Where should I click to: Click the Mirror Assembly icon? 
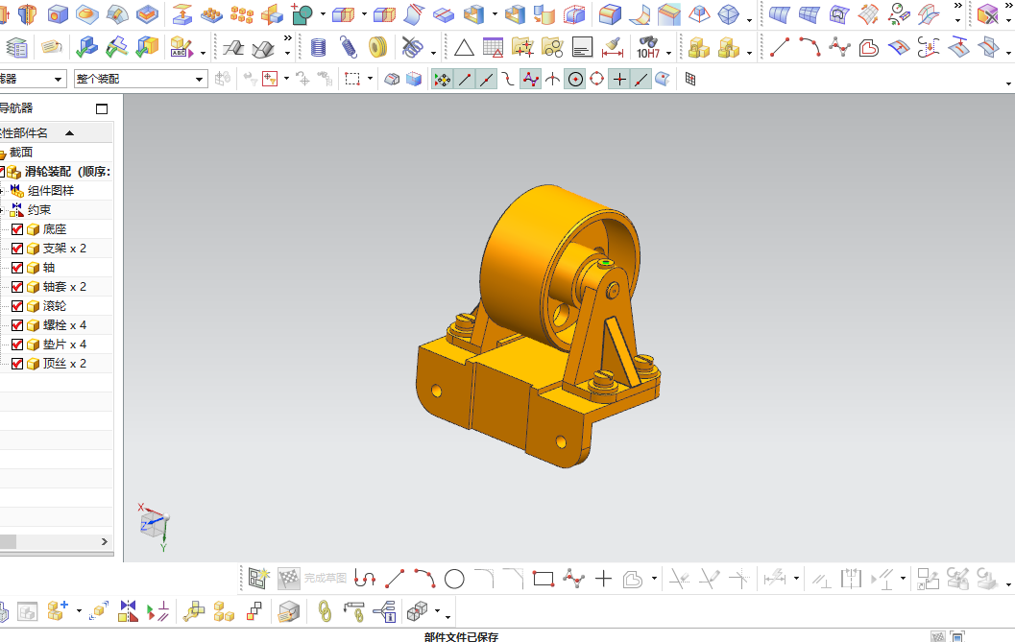tap(128, 611)
